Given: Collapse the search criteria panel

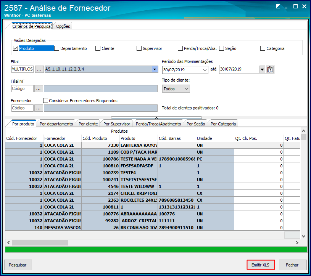Looking at the screenshot, I should click(x=156, y=118).
